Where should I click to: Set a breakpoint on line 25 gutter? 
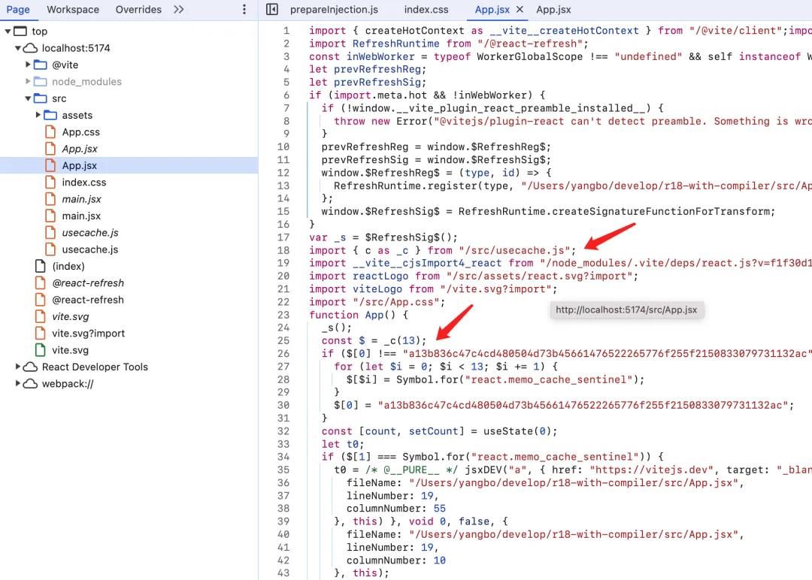coord(283,340)
